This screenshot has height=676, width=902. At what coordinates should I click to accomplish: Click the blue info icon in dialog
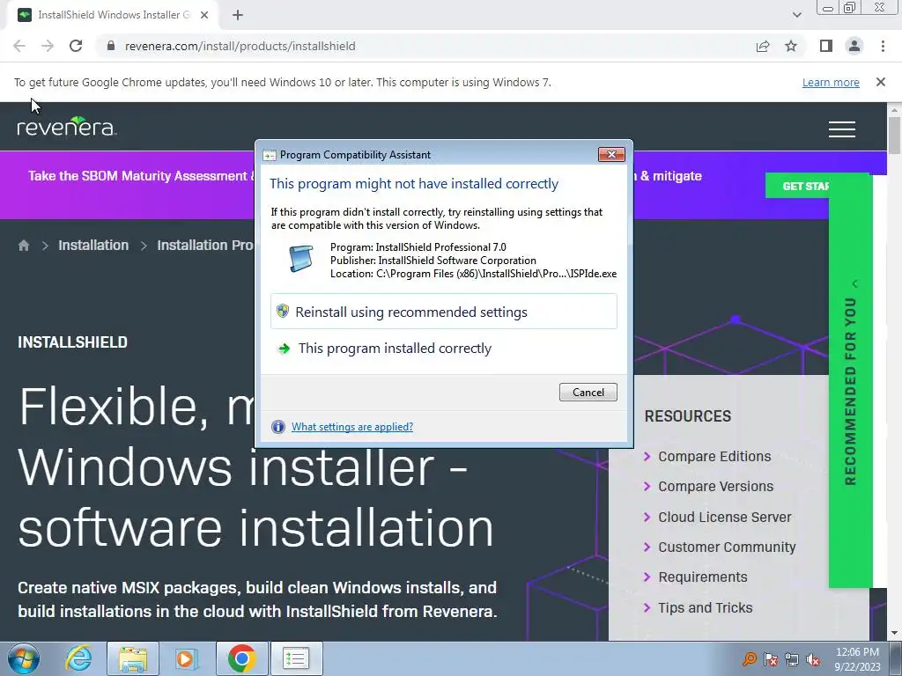coord(277,427)
